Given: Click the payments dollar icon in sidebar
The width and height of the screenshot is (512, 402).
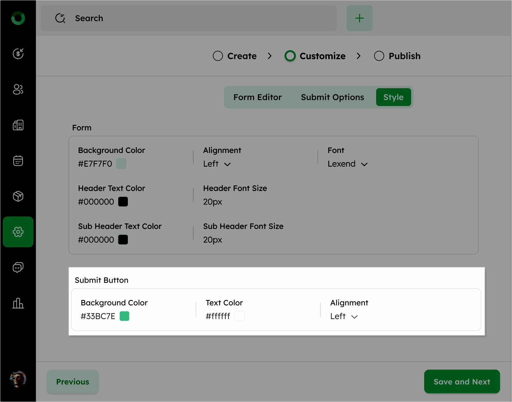Looking at the screenshot, I should coord(18,54).
